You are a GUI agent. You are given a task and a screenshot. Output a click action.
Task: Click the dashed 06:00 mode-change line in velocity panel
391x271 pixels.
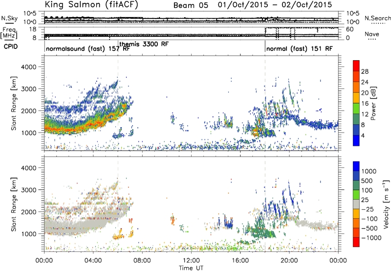[x=118, y=204]
